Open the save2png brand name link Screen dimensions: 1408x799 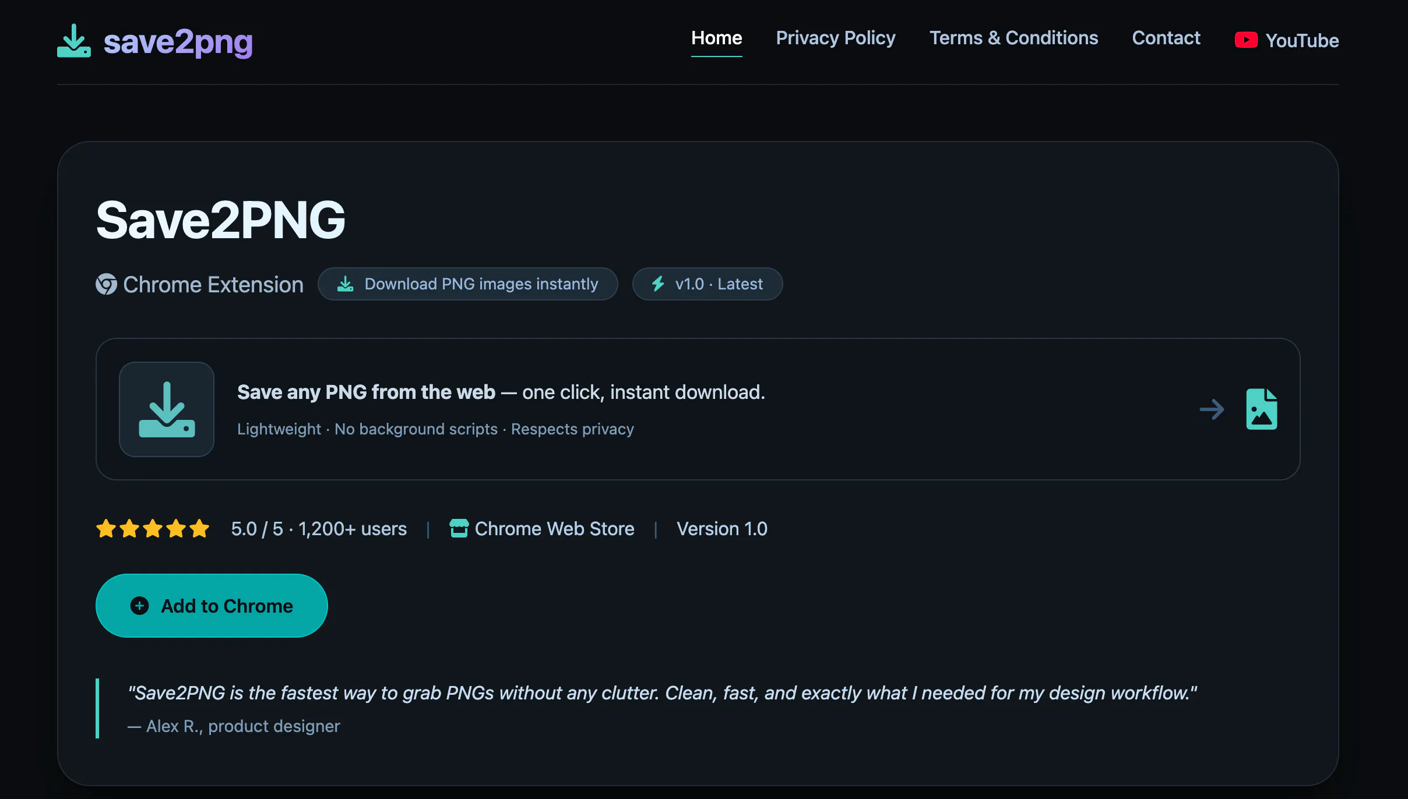pos(178,42)
